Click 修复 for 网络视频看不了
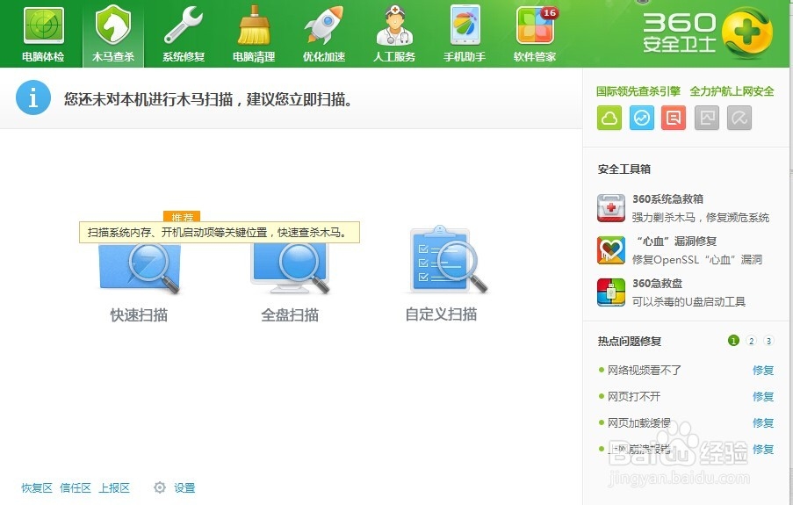This screenshot has width=793, height=505. tap(763, 370)
